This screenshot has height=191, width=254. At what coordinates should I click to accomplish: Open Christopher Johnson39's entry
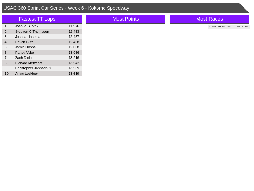point(33,68)
